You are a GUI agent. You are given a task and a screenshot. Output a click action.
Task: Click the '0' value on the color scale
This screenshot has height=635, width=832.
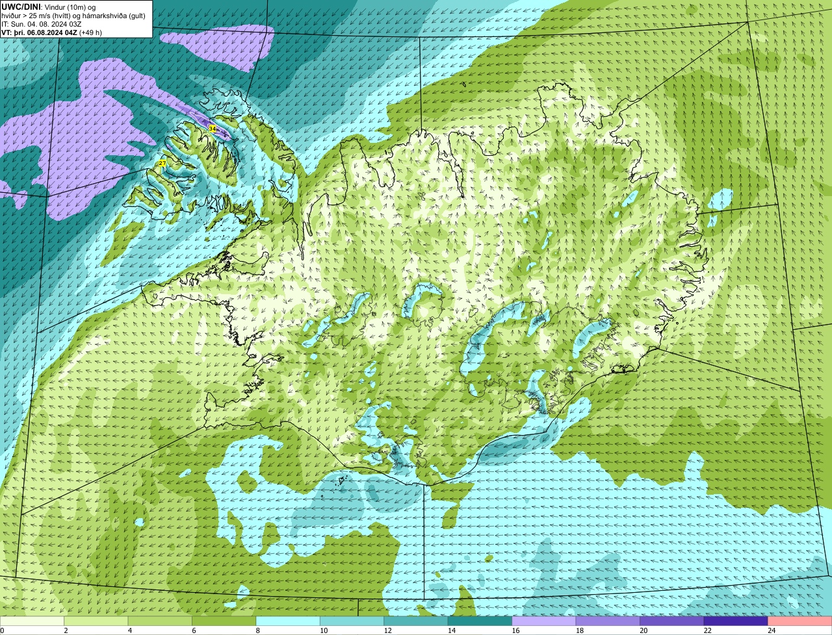coord(2,630)
